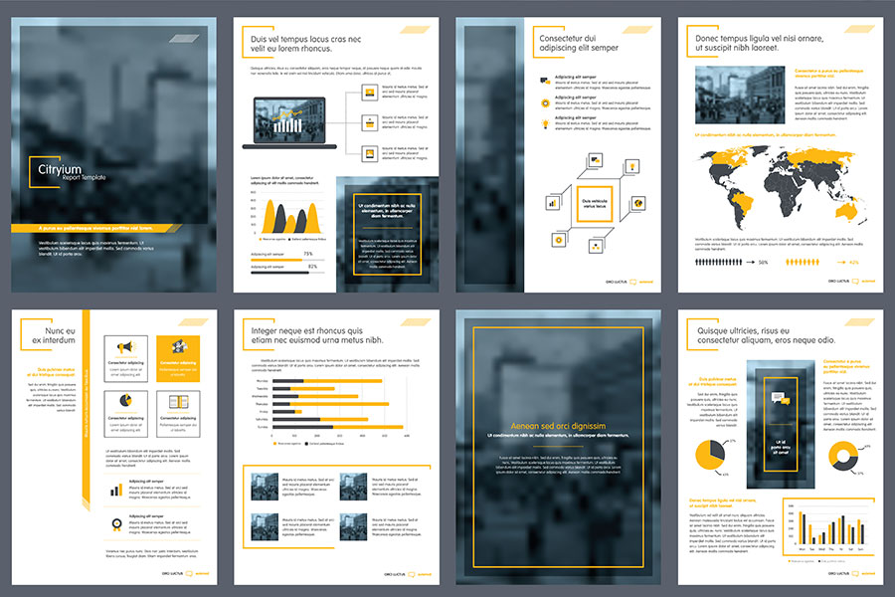Click the top icon box connected to the laptop
This screenshot has width=895, height=597.
[x=369, y=93]
